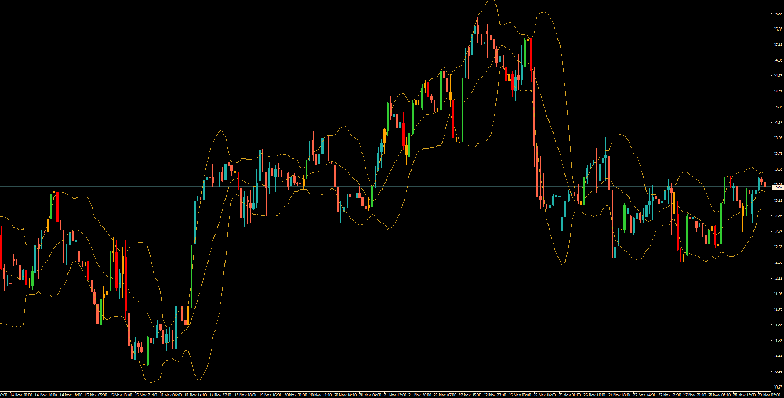Select the upper Bollinger band at its highest peak
This screenshot has height=398, width=784.
(492, 2)
